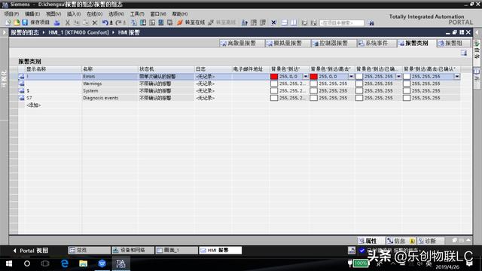The width and height of the screenshot is (482, 271).
Task: Click the System name cell
Action: click(x=109, y=90)
